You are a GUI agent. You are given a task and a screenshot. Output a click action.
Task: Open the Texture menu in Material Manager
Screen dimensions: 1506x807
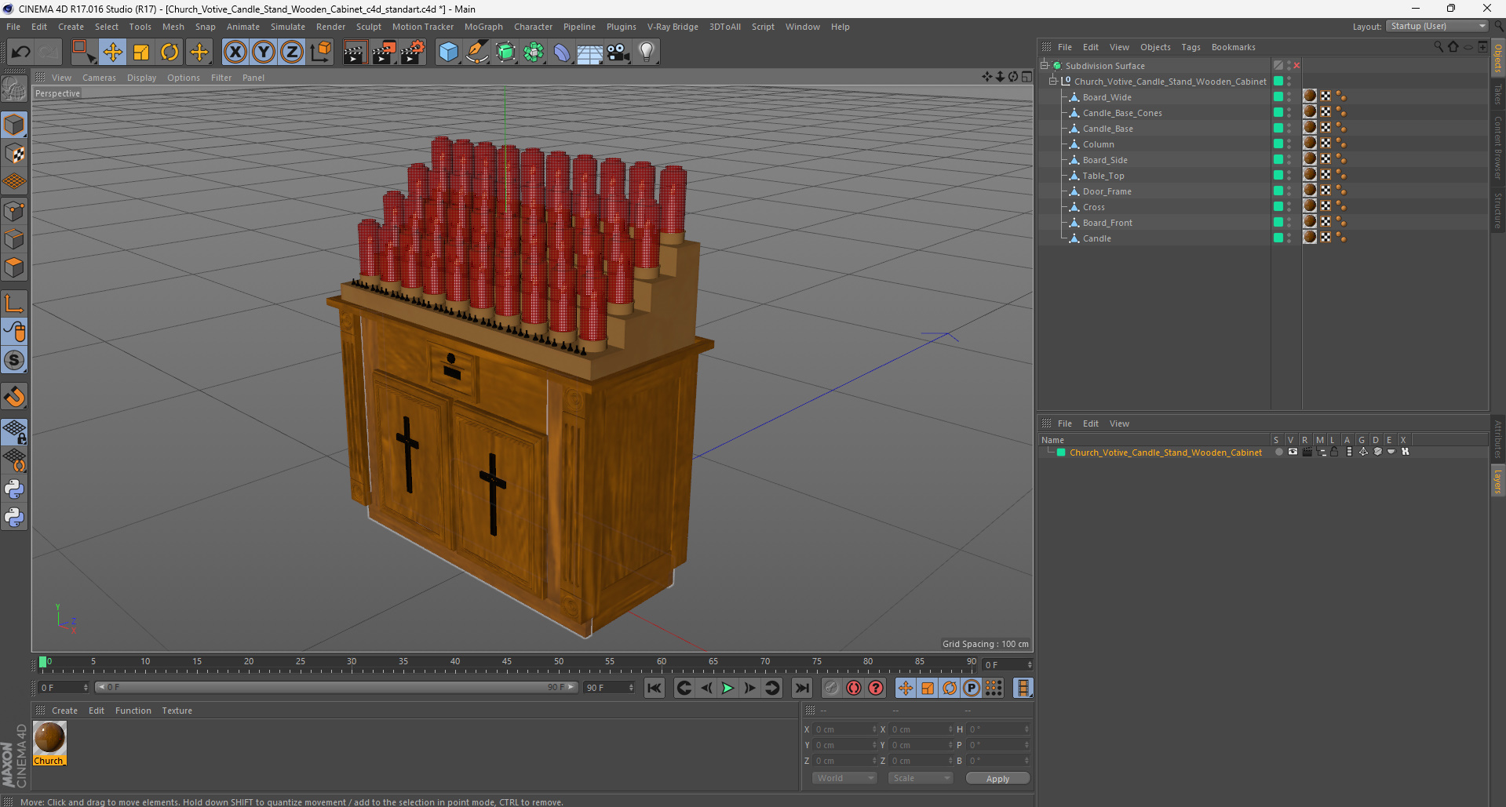coord(177,711)
